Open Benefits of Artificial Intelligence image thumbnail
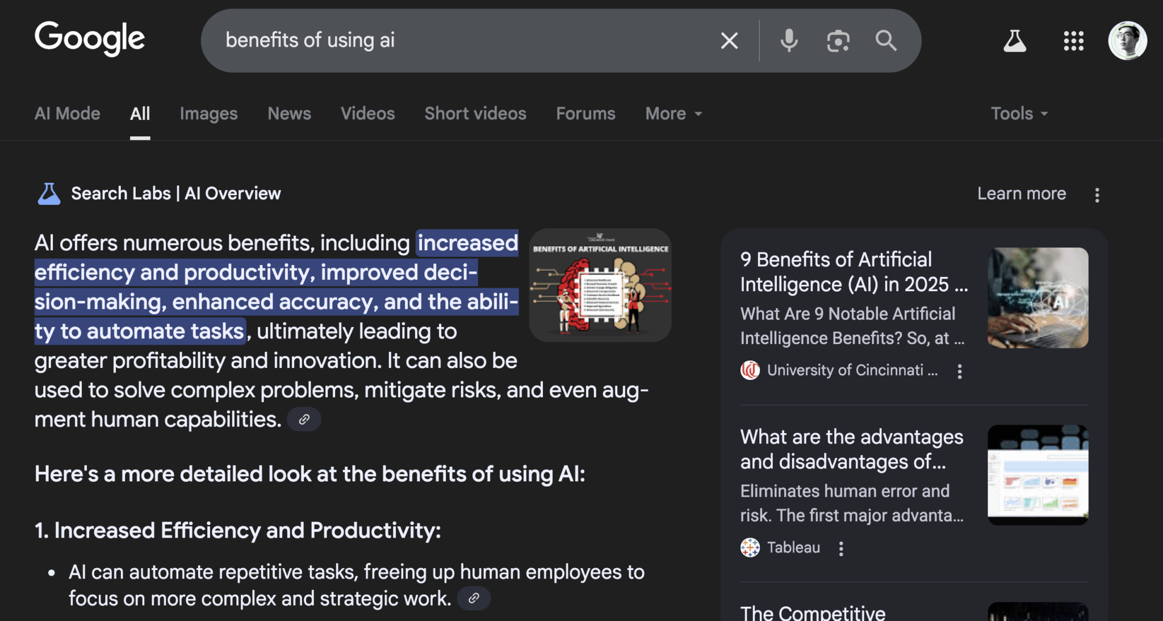The image size is (1163, 621). [x=600, y=285]
